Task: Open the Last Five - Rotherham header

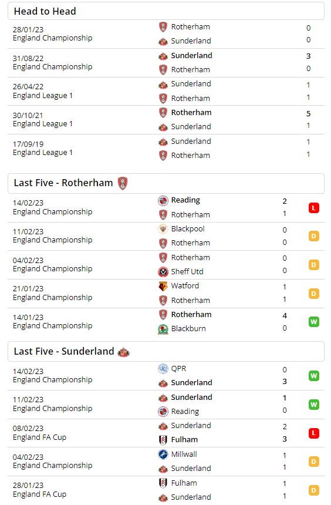Action: point(166,184)
